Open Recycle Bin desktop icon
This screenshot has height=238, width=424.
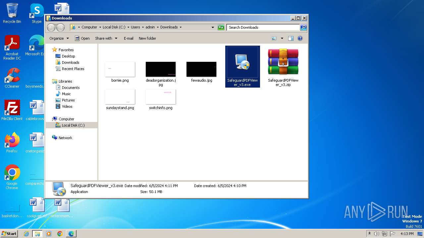point(12,13)
